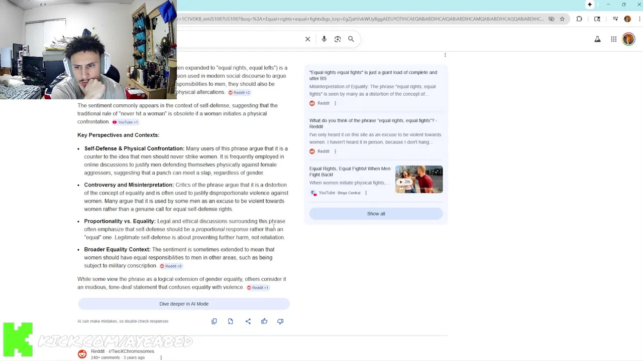Open 'What do you think of the phrase' Reddit source

click(x=373, y=123)
